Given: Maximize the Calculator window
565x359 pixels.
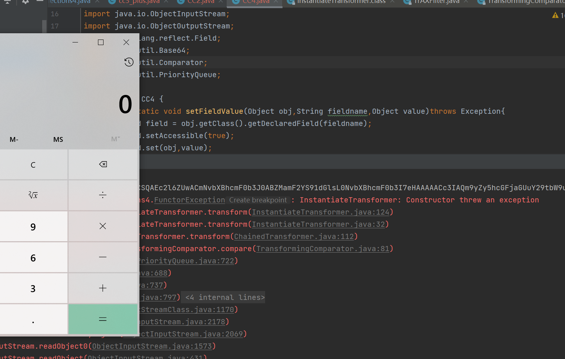Looking at the screenshot, I should pyautogui.click(x=101, y=42).
